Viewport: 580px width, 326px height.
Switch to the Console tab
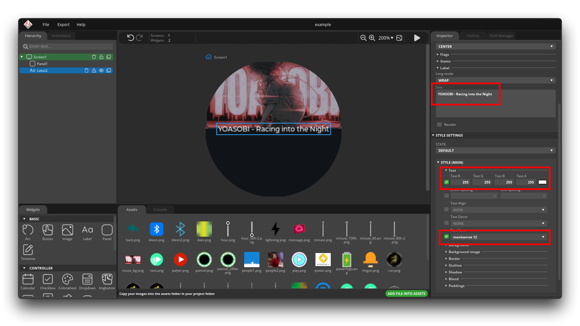coord(160,210)
